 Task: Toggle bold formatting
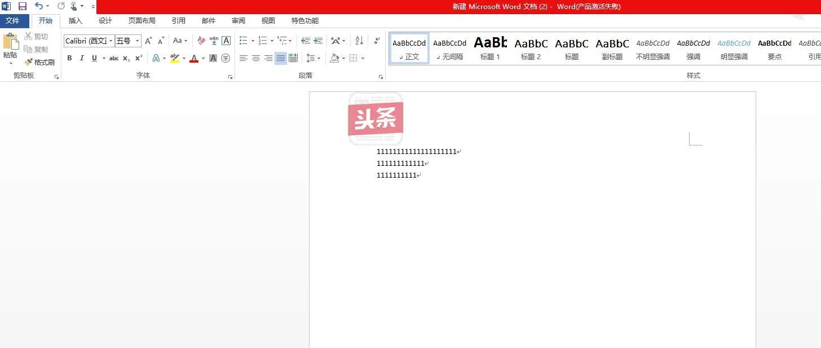click(x=69, y=58)
